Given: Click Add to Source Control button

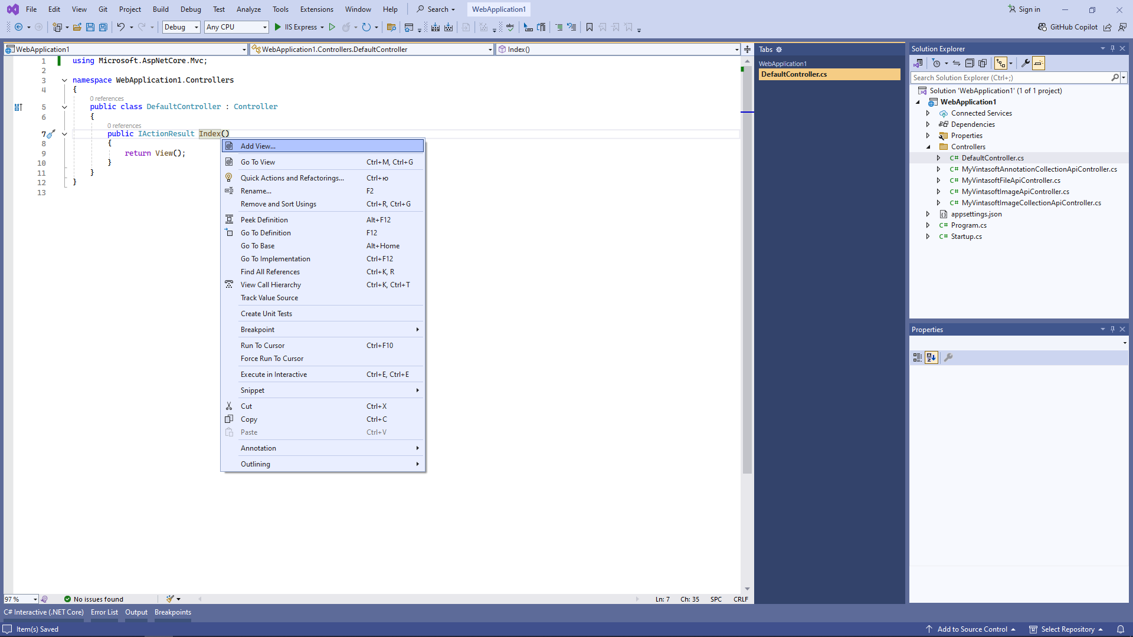Looking at the screenshot, I should tap(972, 629).
